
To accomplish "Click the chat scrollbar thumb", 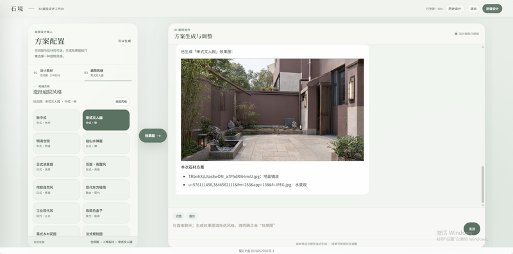I will pyautogui.click(x=483, y=184).
